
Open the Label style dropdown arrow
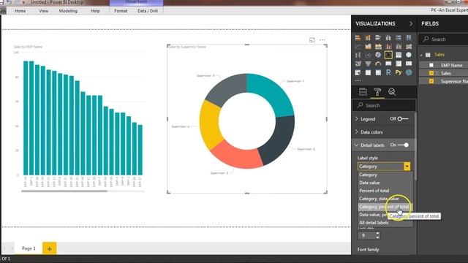407,167
